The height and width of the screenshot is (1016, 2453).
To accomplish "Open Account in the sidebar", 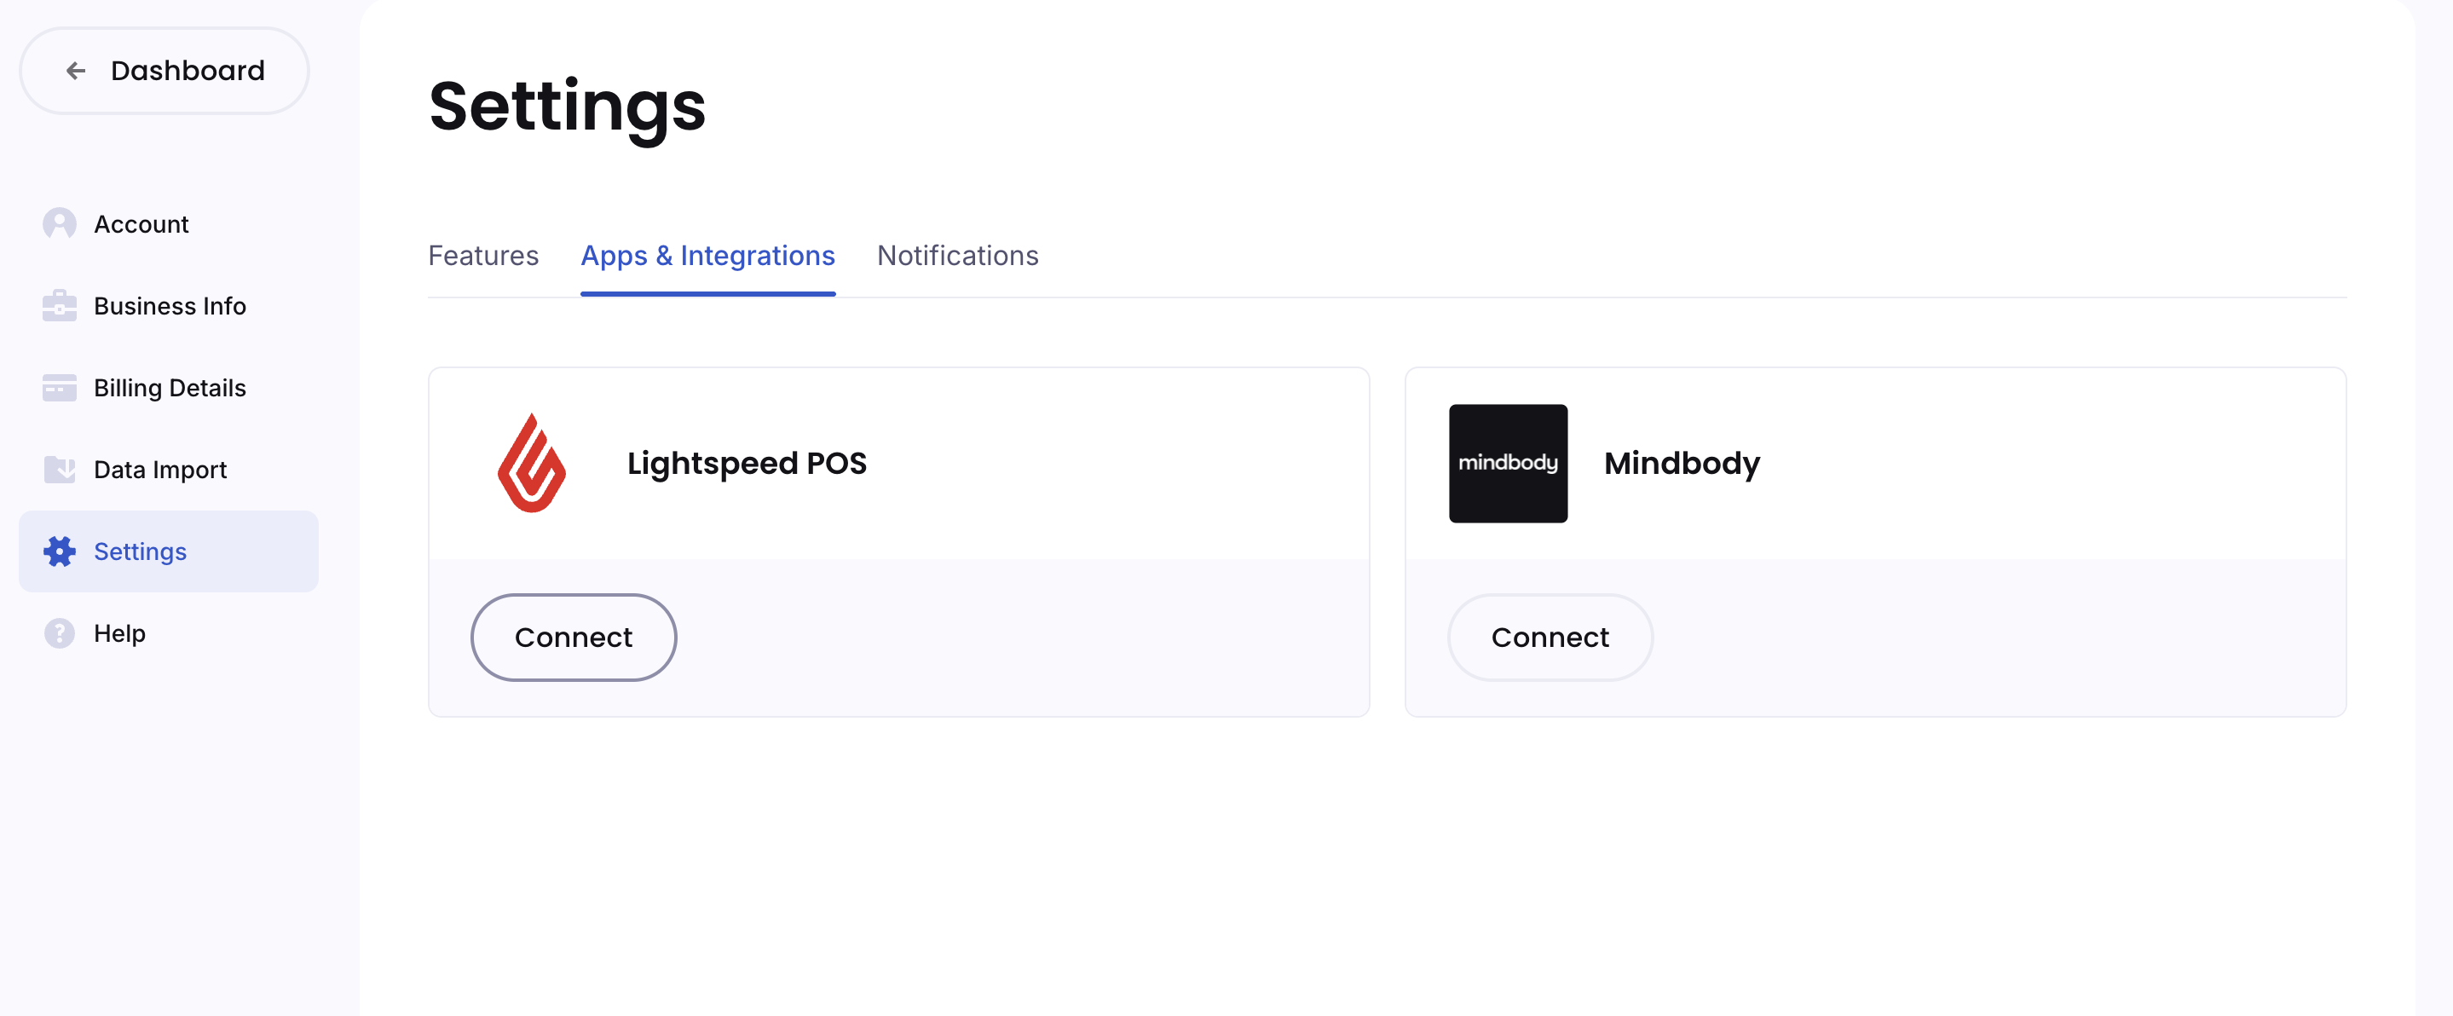I will (x=169, y=224).
